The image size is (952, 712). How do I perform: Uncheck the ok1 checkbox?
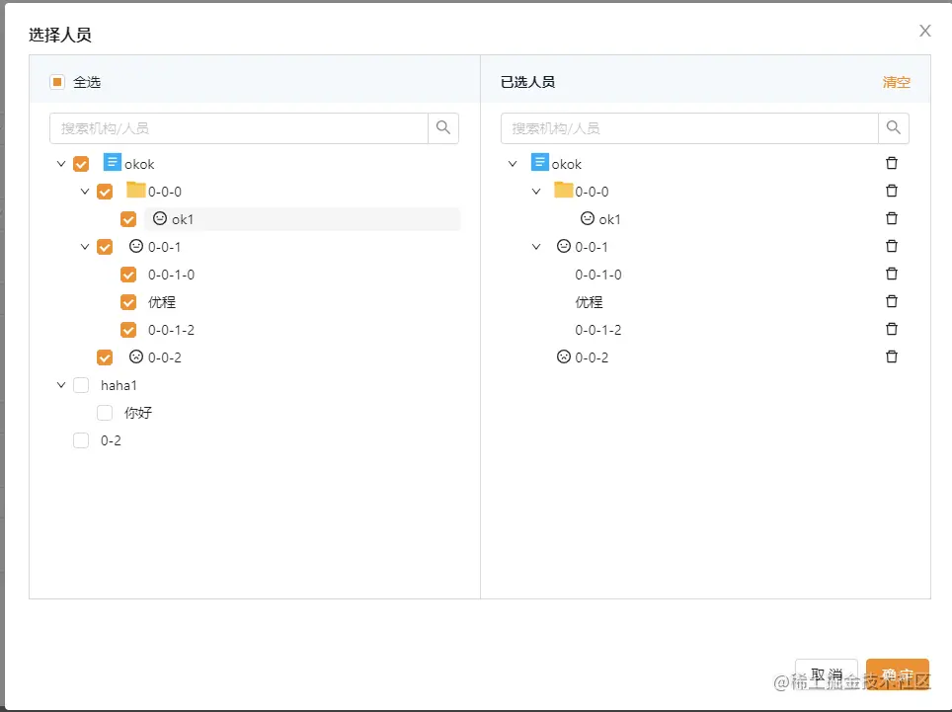point(128,219)
